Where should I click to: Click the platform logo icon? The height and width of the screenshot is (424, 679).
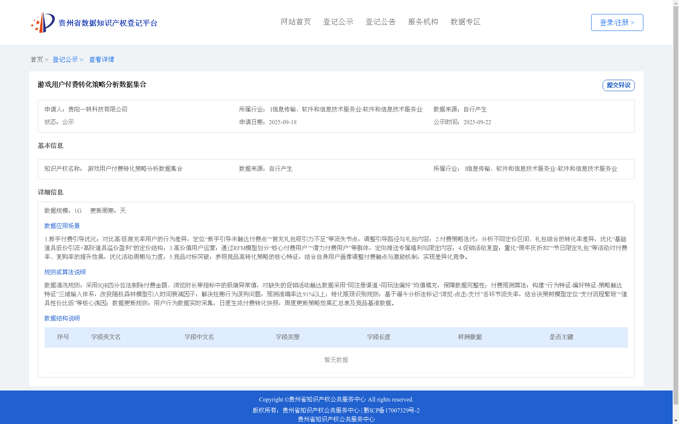pyautogui.click(x=42, y=22)
